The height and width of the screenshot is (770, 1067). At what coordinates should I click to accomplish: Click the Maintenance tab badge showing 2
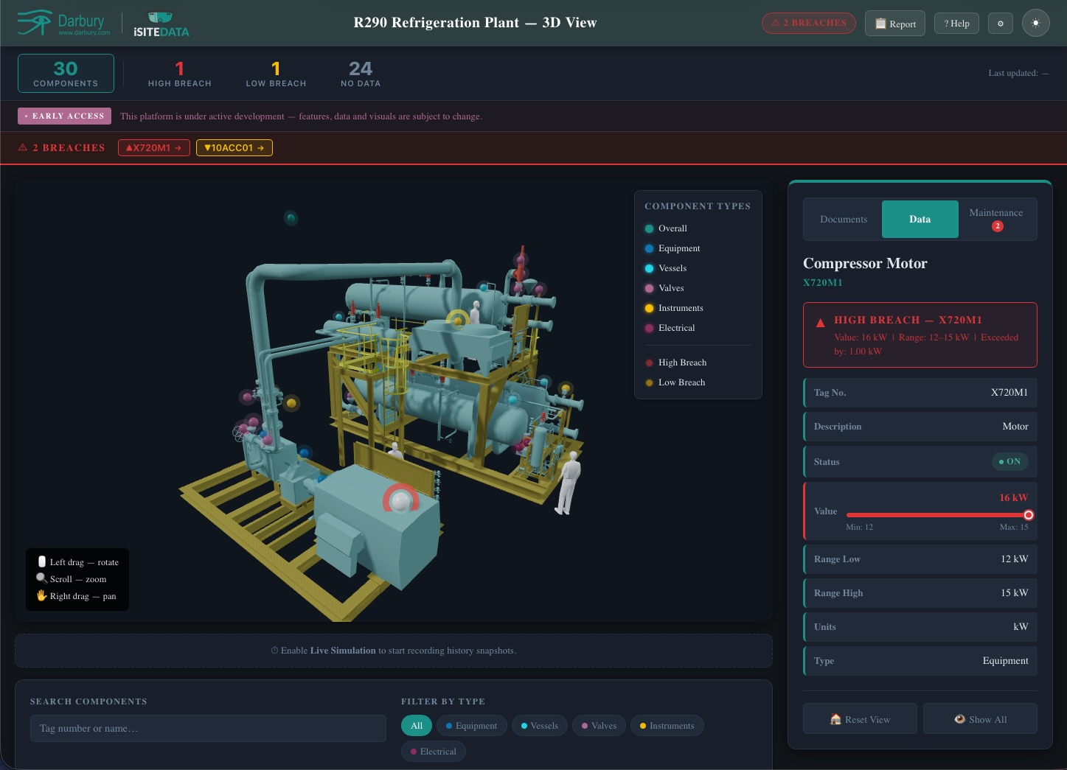pyautogui.click(x=997, y=226)
